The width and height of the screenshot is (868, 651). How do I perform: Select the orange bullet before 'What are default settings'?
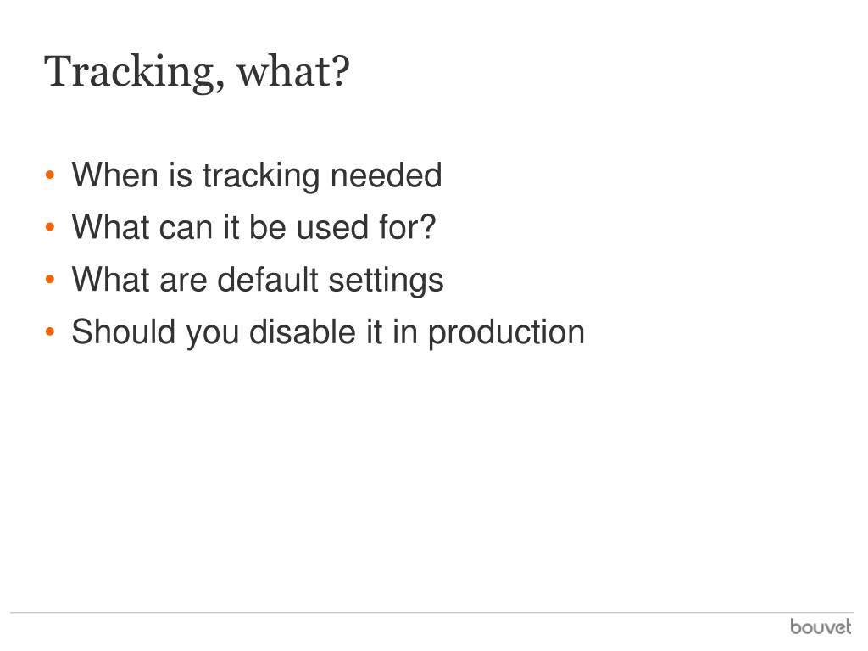[50, 280]
